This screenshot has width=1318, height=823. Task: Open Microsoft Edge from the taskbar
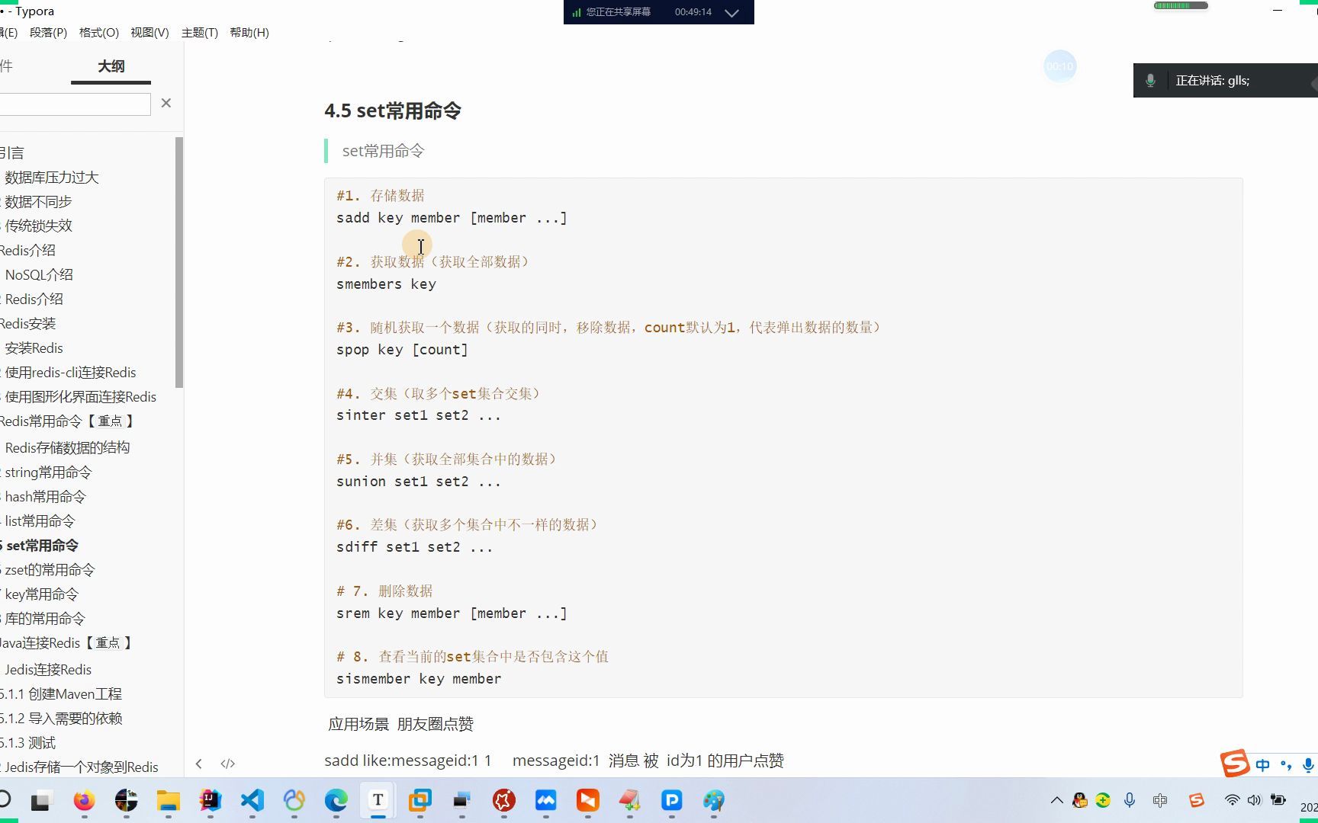point(336,800)
